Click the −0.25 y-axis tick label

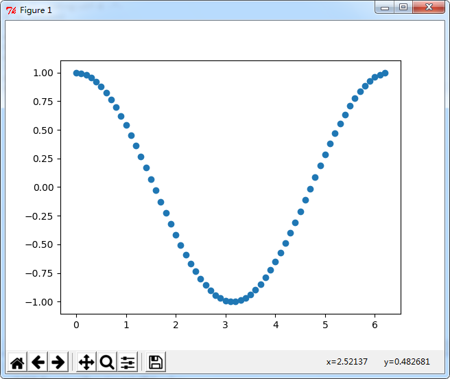tap(39, 216)
